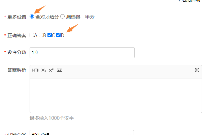
Task: Uncheck answer D checkbox
Action: [x=58, y=35]
